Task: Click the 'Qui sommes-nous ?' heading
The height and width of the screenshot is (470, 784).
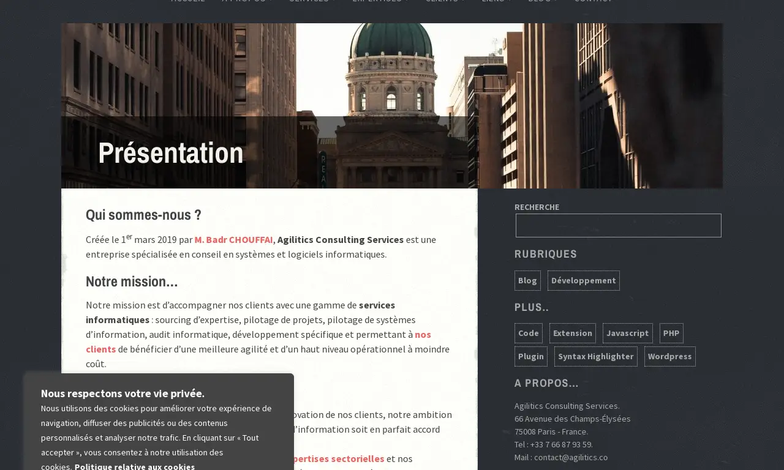Action: coord(143,215)
